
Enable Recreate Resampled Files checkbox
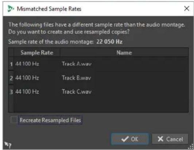point(14,120)
